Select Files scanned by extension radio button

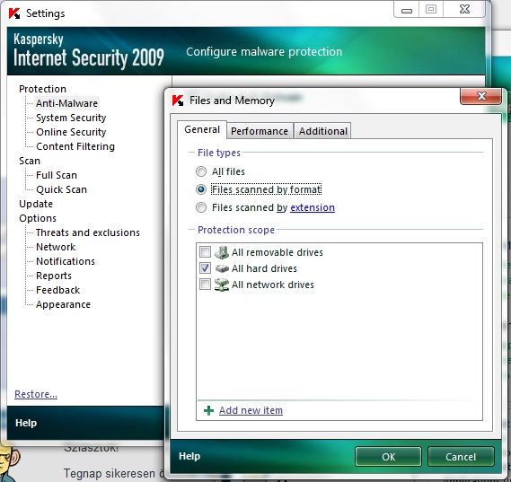click(x=201, y=207)
